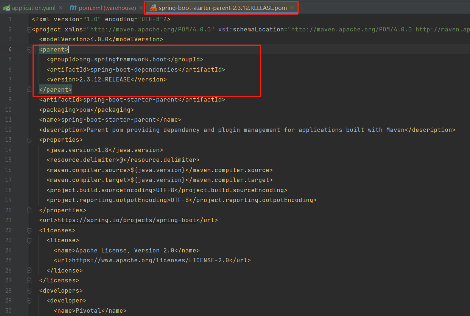Click org.springframework.boot groupId value
The image size is (470, 316).
pyautogui.click(x=123, y=59)
